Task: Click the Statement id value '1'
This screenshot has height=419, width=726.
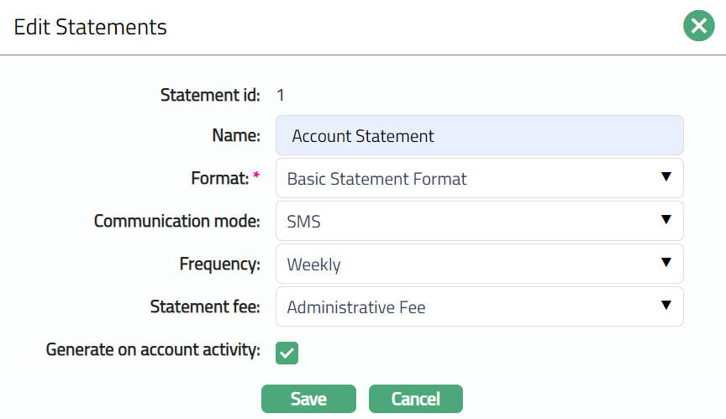Action: click(x=281, y=96)
